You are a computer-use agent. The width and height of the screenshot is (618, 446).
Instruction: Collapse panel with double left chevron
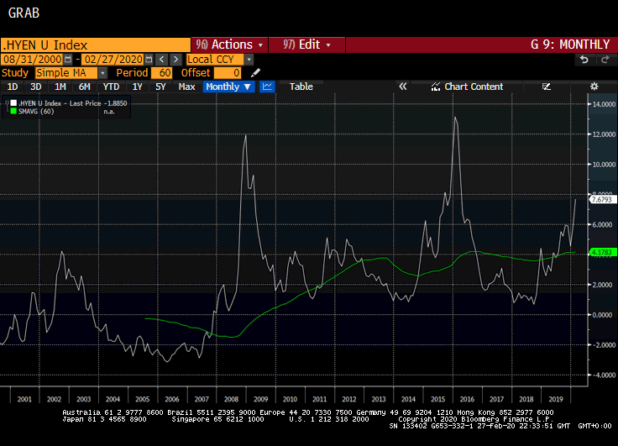(402, 87)
